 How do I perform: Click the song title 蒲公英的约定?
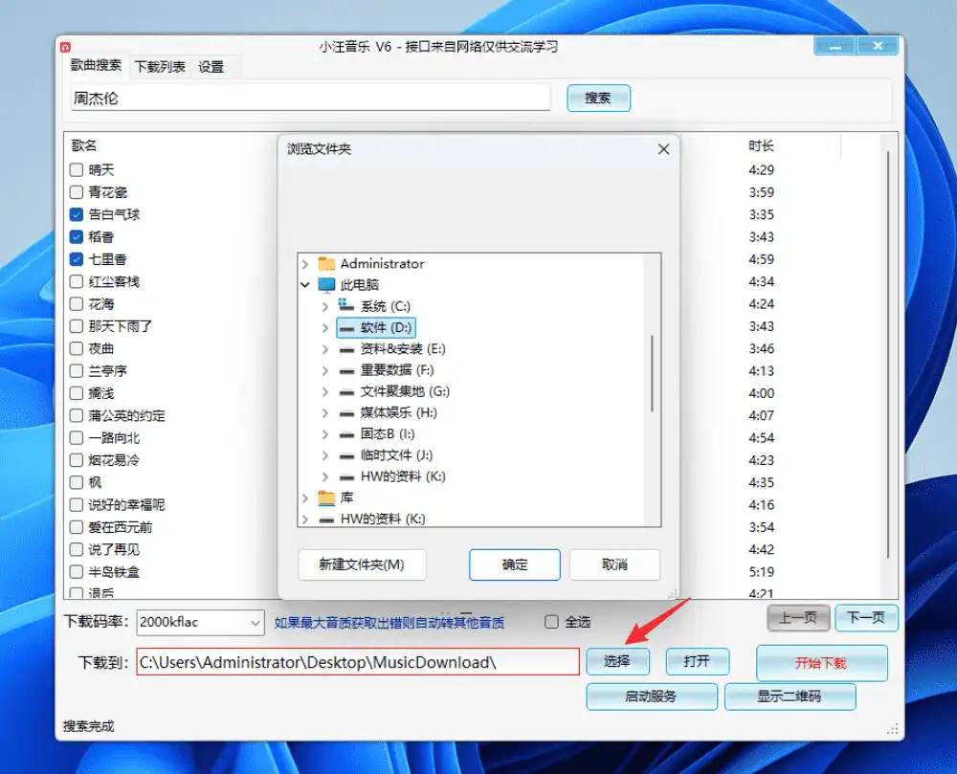click(x=127, y=416)
